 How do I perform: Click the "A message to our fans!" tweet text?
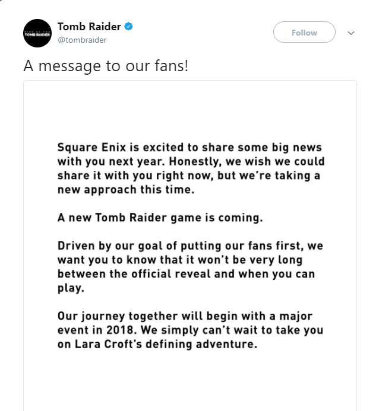(x=106, y=65)
